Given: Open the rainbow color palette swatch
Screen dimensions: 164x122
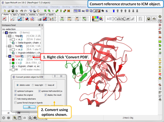Looking at the screenshot, I should 96,19.
